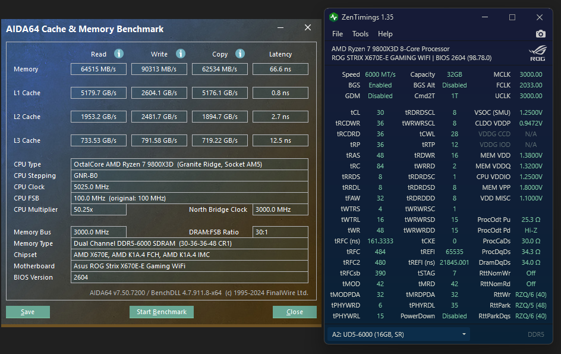Click the BIOS Version field 2604
561x354 pixels.
pos(189,277)
